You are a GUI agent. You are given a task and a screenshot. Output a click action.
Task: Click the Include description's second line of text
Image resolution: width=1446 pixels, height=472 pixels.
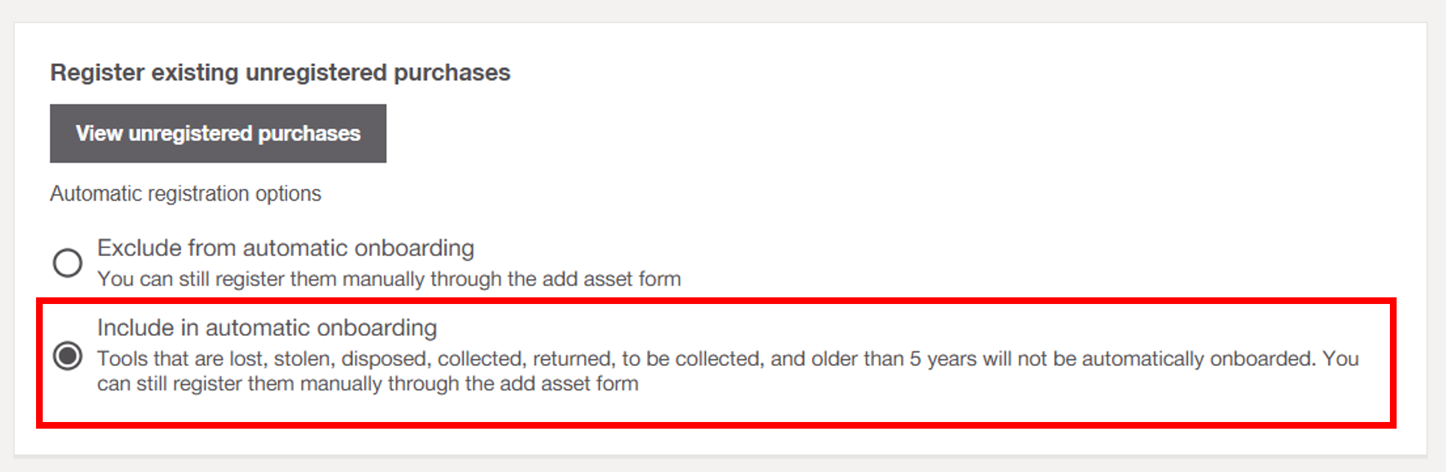coord(367,384)
